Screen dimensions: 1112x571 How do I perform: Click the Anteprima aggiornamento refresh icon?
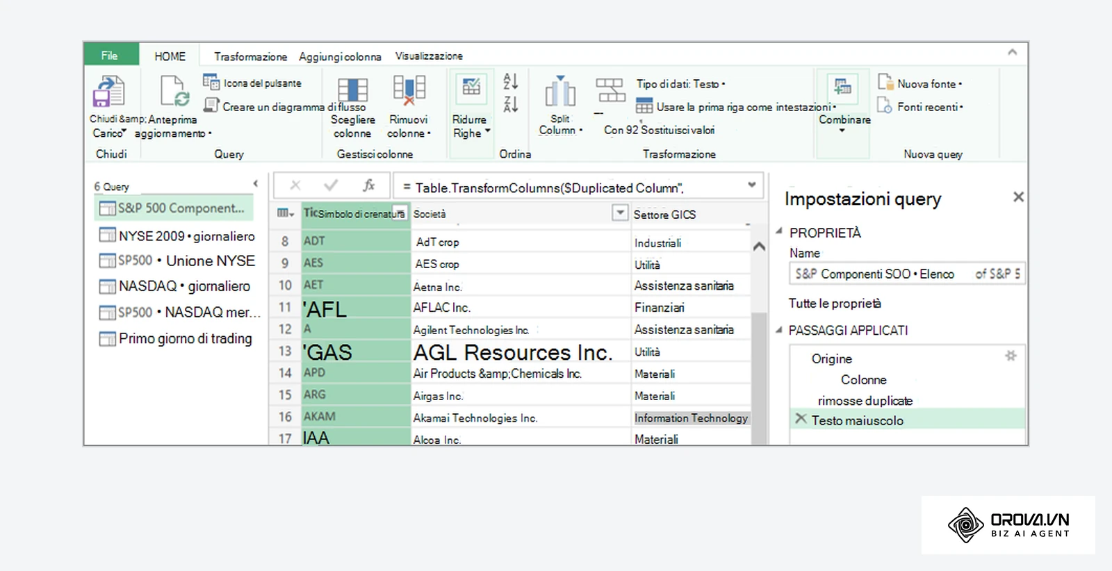(x=174, y=92)
